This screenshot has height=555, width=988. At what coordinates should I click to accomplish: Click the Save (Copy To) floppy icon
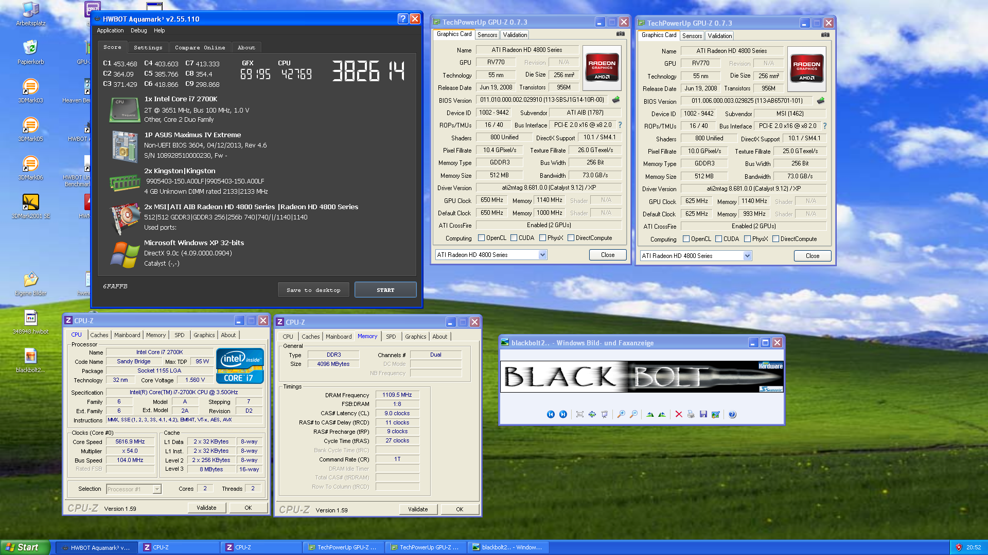pyautogui.click(x=703, y=414)
